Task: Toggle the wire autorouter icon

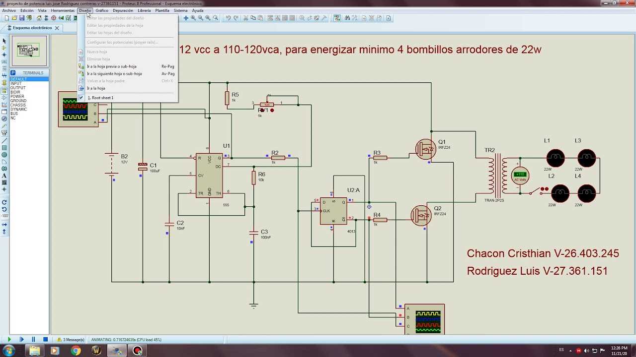Action: coord(338,18)
